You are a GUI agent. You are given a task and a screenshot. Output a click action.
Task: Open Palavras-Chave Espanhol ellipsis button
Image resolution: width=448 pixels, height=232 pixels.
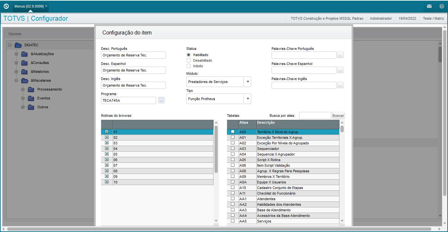tap(340, 70)
